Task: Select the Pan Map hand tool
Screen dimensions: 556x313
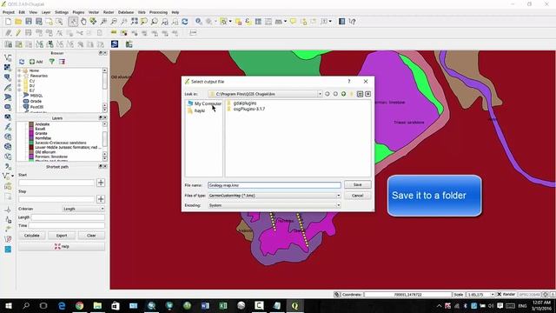Action: click(83, 22)
